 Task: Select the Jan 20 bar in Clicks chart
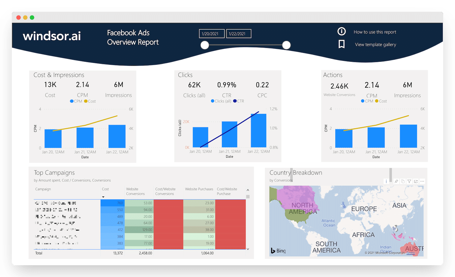(x=200, y=137)
